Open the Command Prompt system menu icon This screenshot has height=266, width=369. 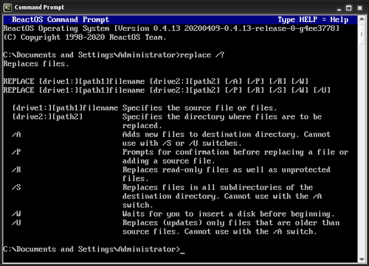[x=7, y=8]
